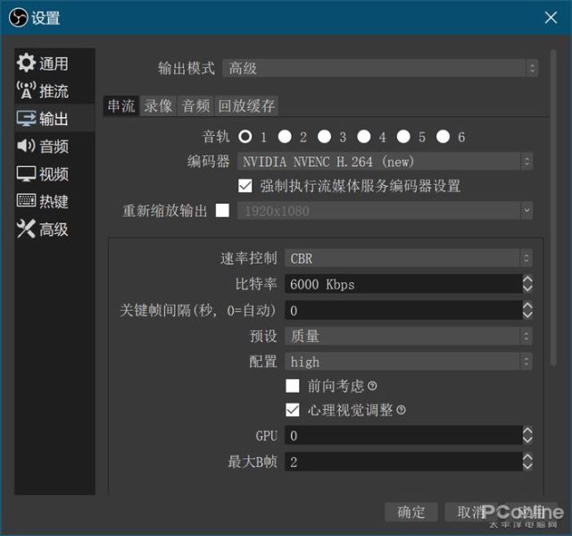Open the 热键 (Hotkeys) keyboard icon
Screen dimensions: 572x536
click(26, 200)
